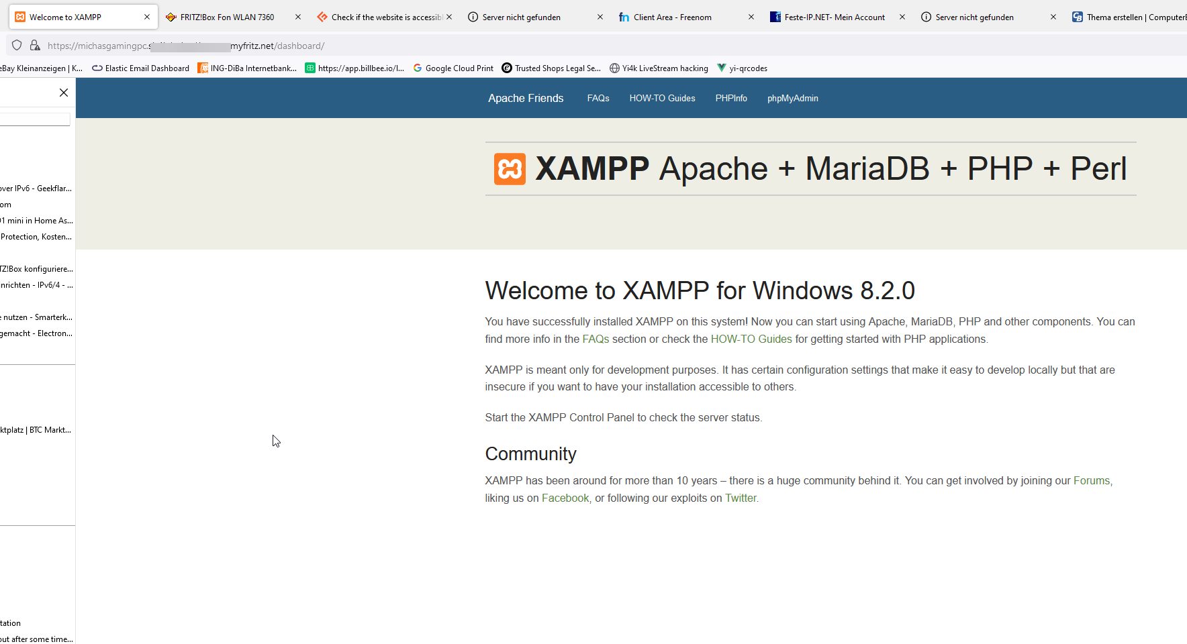The height and width of the screenshot is (644, 1187).
Task: Close second Server nicht gefunden tab
Action: point(1053,17)
